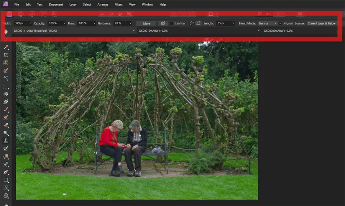The width and height of the screenshot is (345, 206).
Task: Switch to the Develop Persona
Action: click(x=32, y=14)
